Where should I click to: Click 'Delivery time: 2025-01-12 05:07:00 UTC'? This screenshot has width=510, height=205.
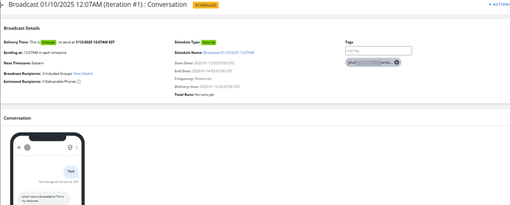(x=207, y=87)
